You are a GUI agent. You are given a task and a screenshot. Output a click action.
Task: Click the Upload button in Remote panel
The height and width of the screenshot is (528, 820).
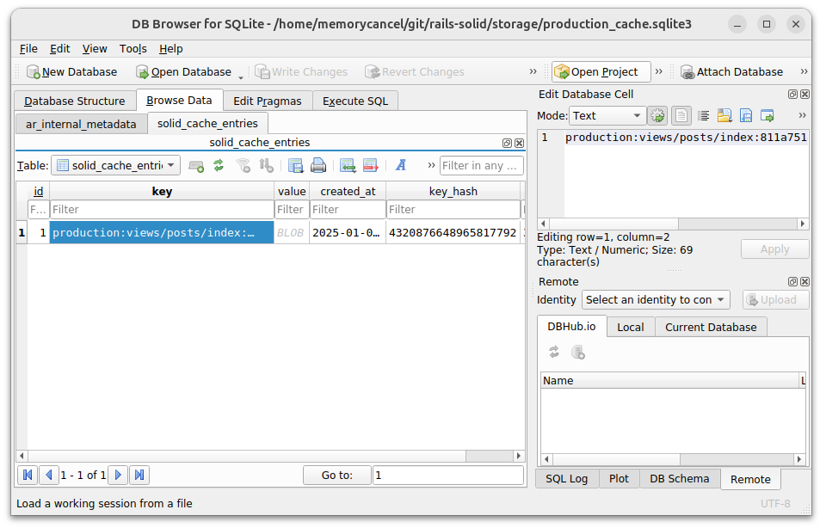775,299
